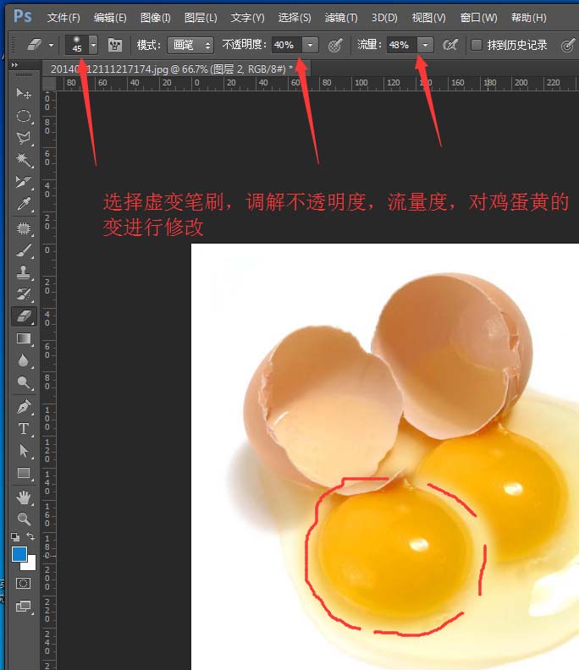
Task: Change the screen mode
Action: tap(24, 606)
